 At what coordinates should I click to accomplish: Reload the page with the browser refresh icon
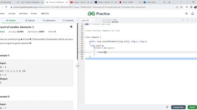[x=6, y=7]
